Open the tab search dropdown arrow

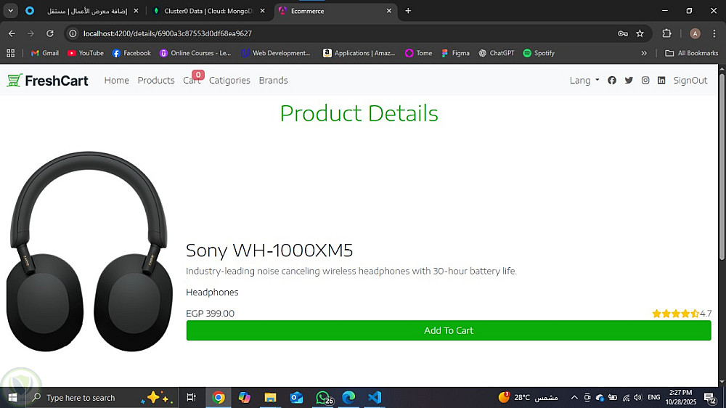(10, 11)
